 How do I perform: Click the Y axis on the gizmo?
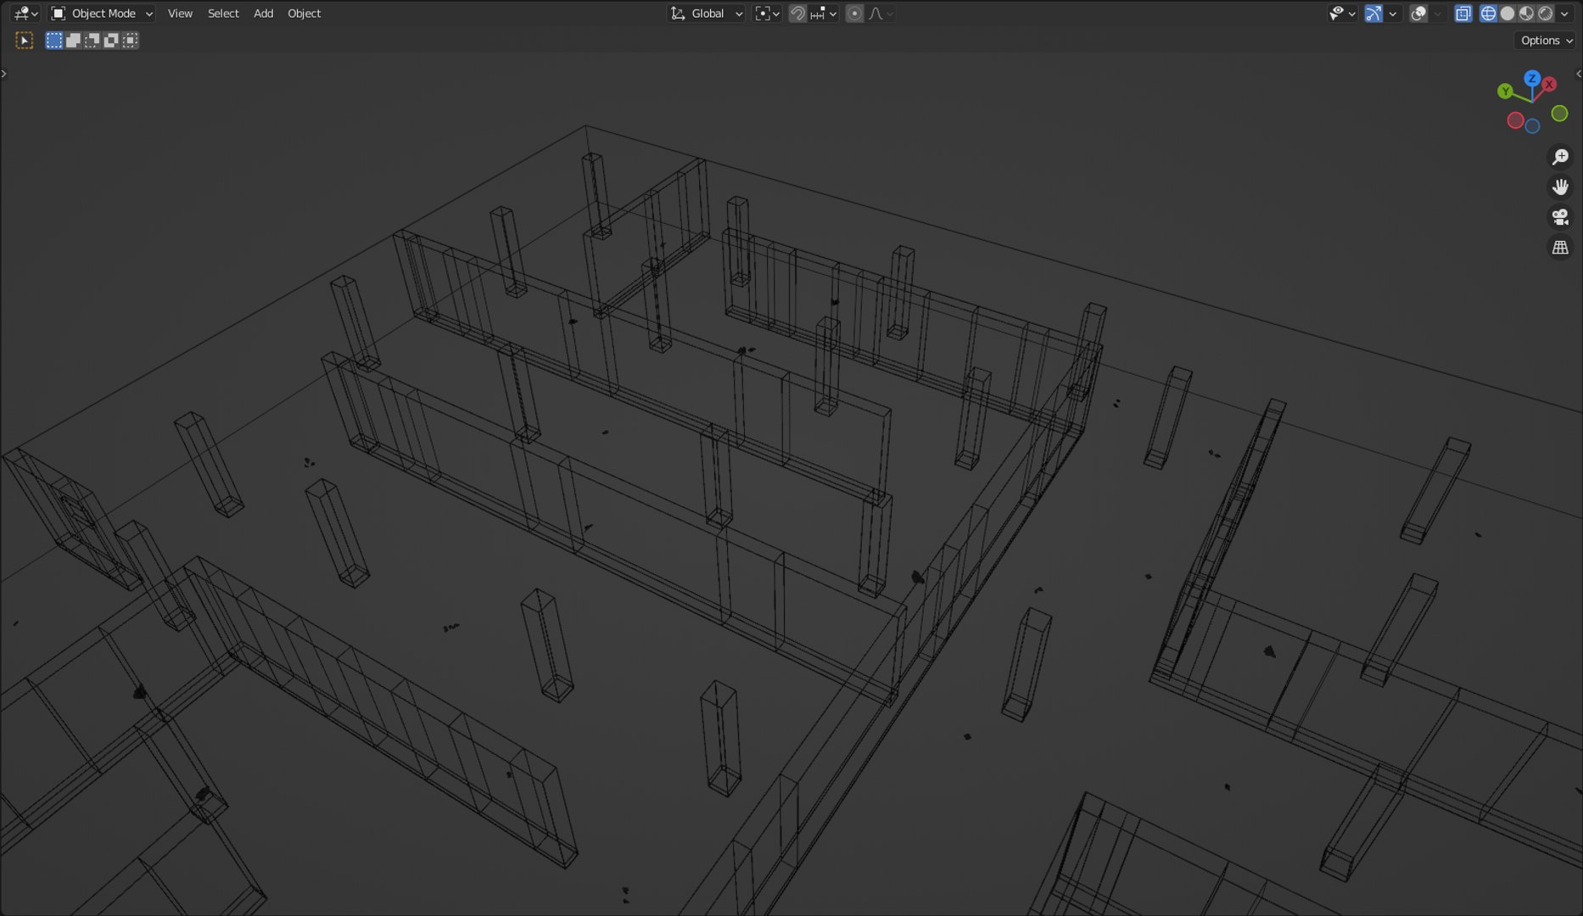coord(1505,92)
